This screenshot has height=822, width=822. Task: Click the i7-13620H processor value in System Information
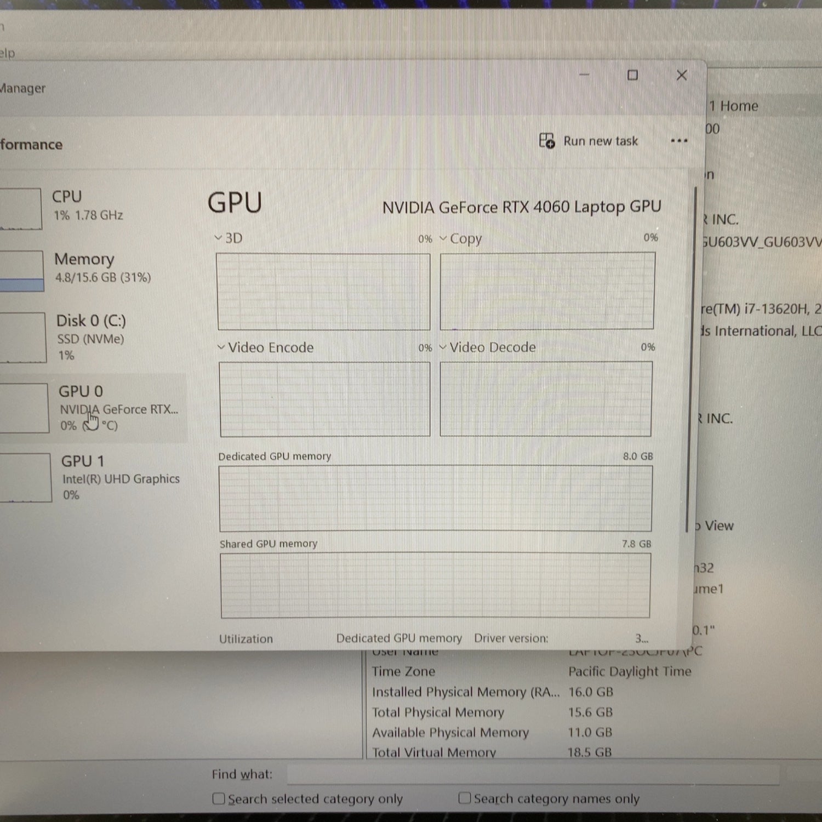click(761, 309)
